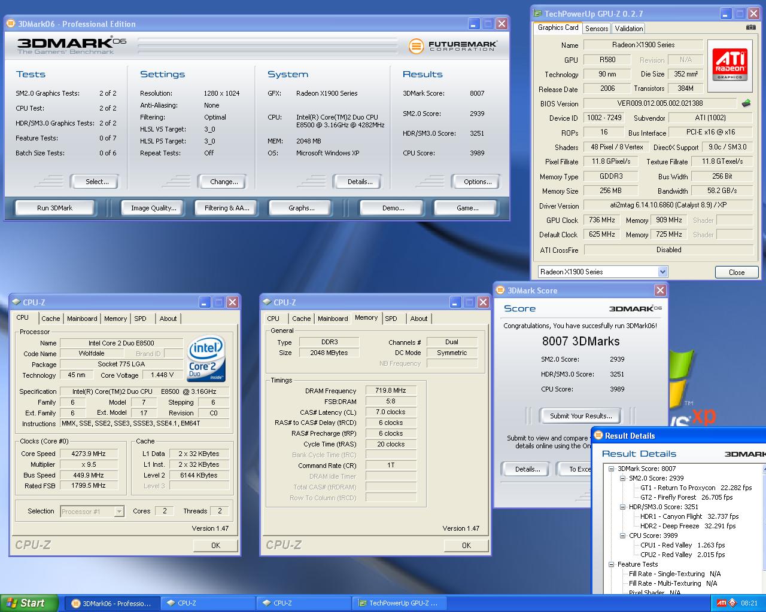Click the BIOS save chip icon in GPU-Z

[746, 103]
